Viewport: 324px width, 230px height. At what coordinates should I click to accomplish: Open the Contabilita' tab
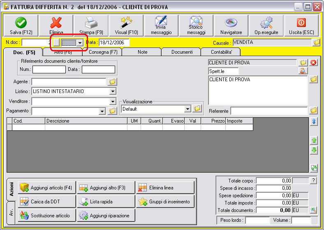[221, 52]
